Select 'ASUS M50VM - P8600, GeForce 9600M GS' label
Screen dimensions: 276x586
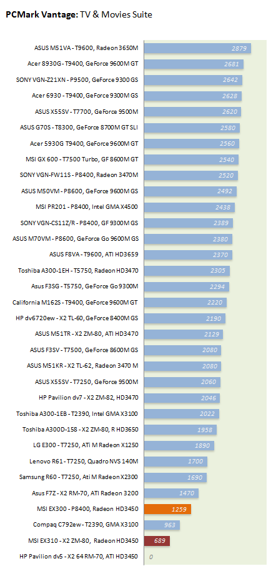80,191
